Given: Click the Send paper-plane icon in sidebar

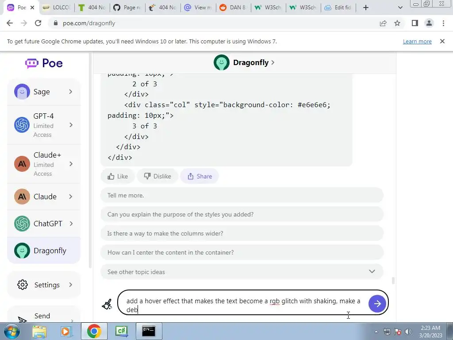Looking at the screenshot, I should 23,319.
